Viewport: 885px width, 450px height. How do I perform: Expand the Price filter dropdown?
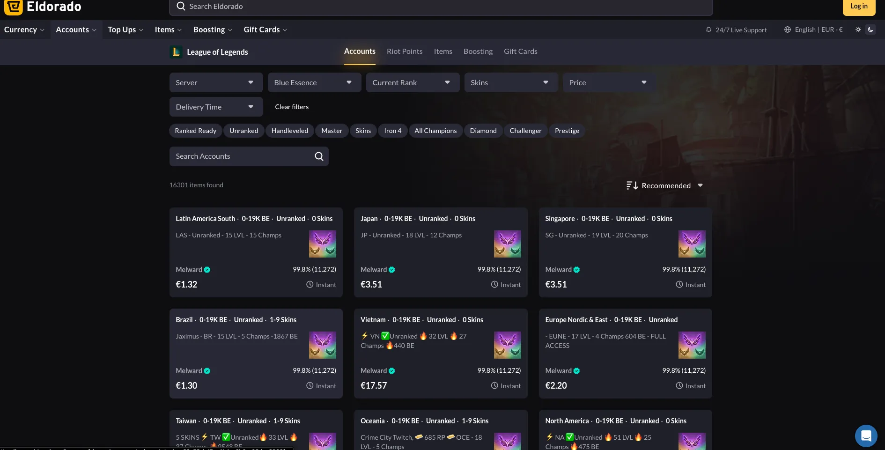609,82
